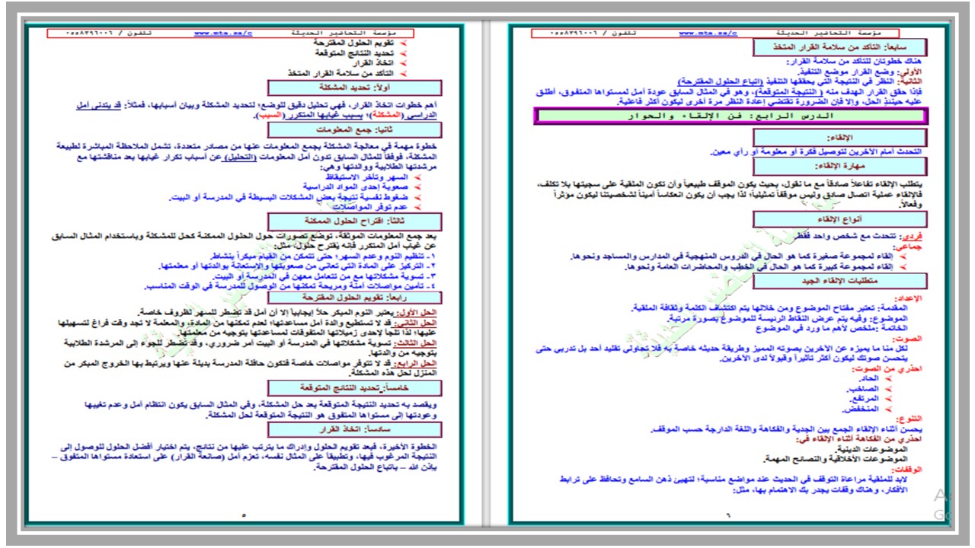The image size is (975, 548).
Task: Select the arrow bullet beside المنخفض
Action: (887, 408)
